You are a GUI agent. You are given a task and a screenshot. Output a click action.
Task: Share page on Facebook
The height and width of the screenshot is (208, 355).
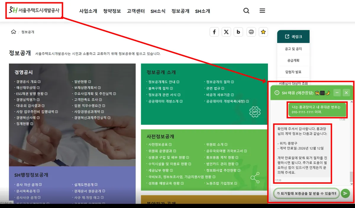[214, 32]
